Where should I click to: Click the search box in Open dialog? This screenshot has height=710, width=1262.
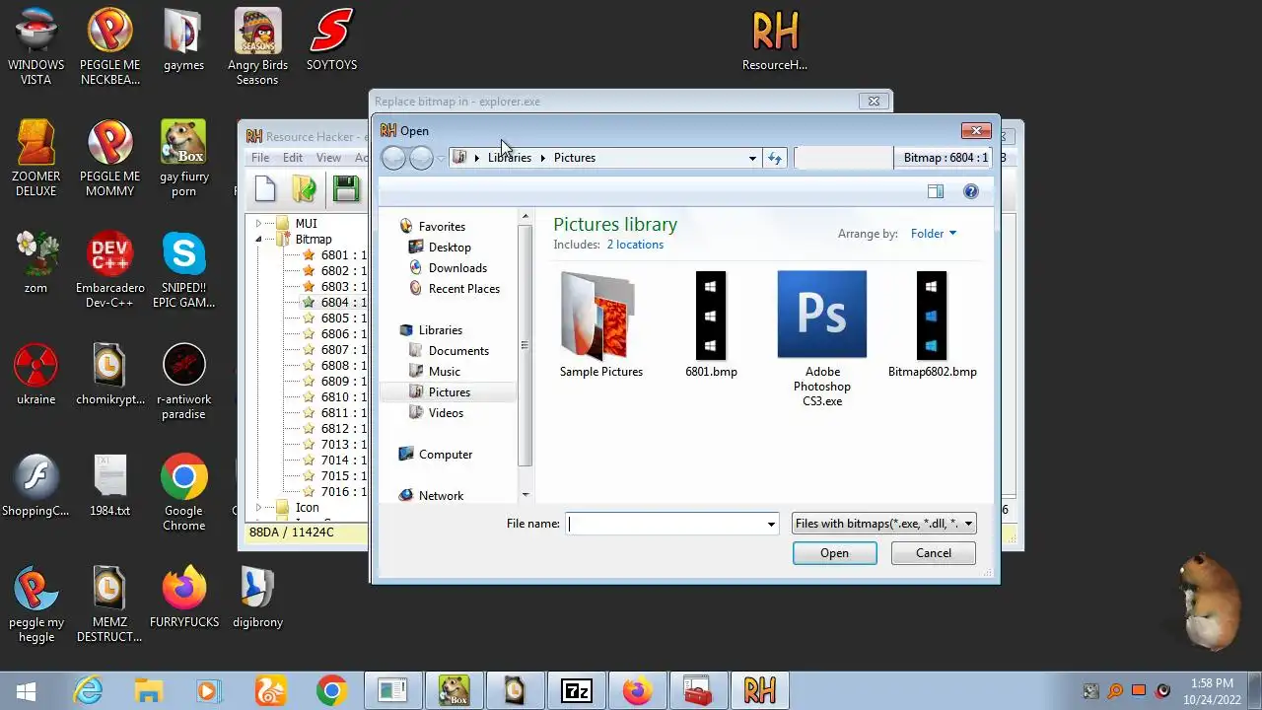click(x=843, y=158)
